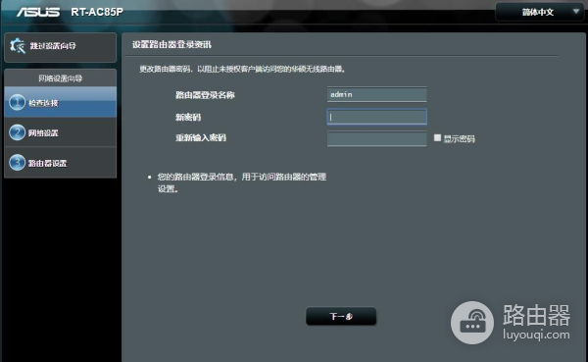Click the 显示密码 label text
588x362 pixels.
tap(460, 139)
